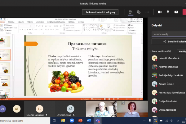The width and height of the screenshot is (186, 124).
Task: Toggle numbered list formatting
Action: [x=50, y=26]
